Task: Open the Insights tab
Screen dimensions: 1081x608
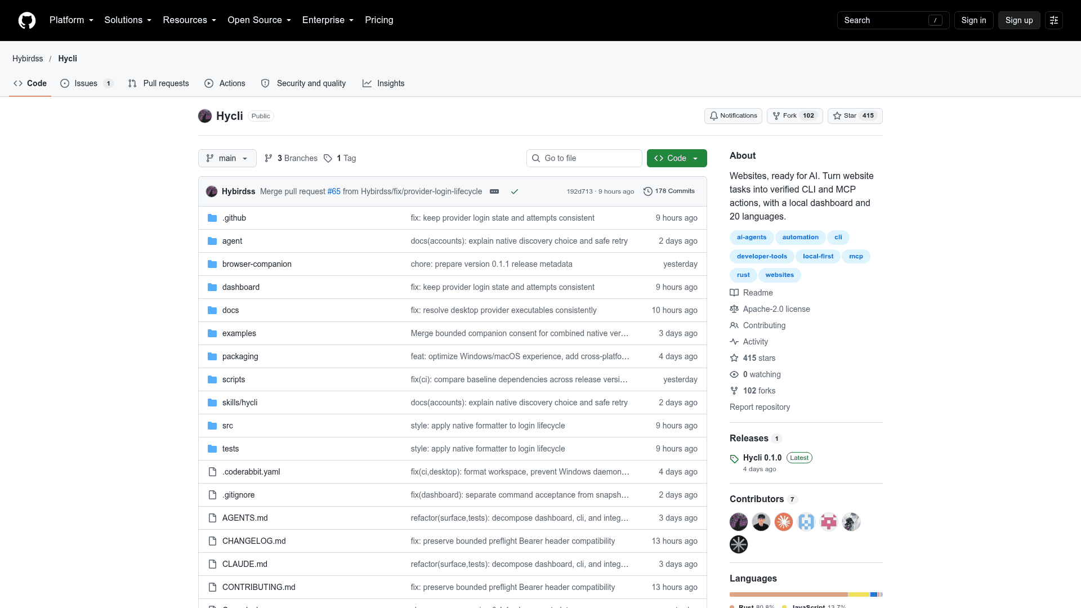Action: (x=383, y=83)
